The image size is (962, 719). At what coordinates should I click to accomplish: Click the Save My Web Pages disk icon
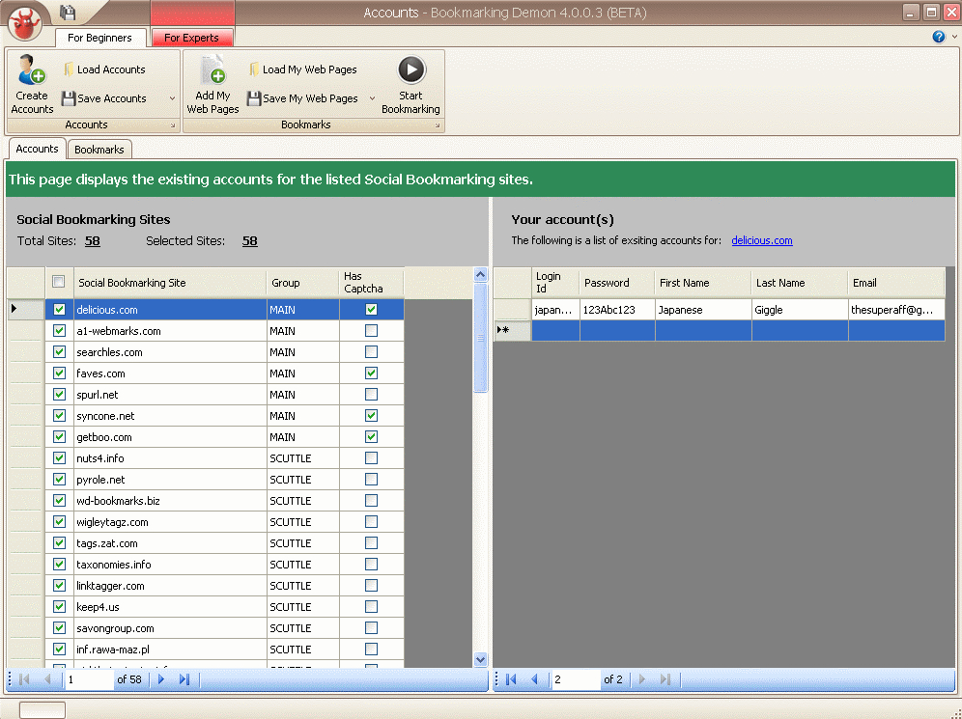tap(254, 98)
